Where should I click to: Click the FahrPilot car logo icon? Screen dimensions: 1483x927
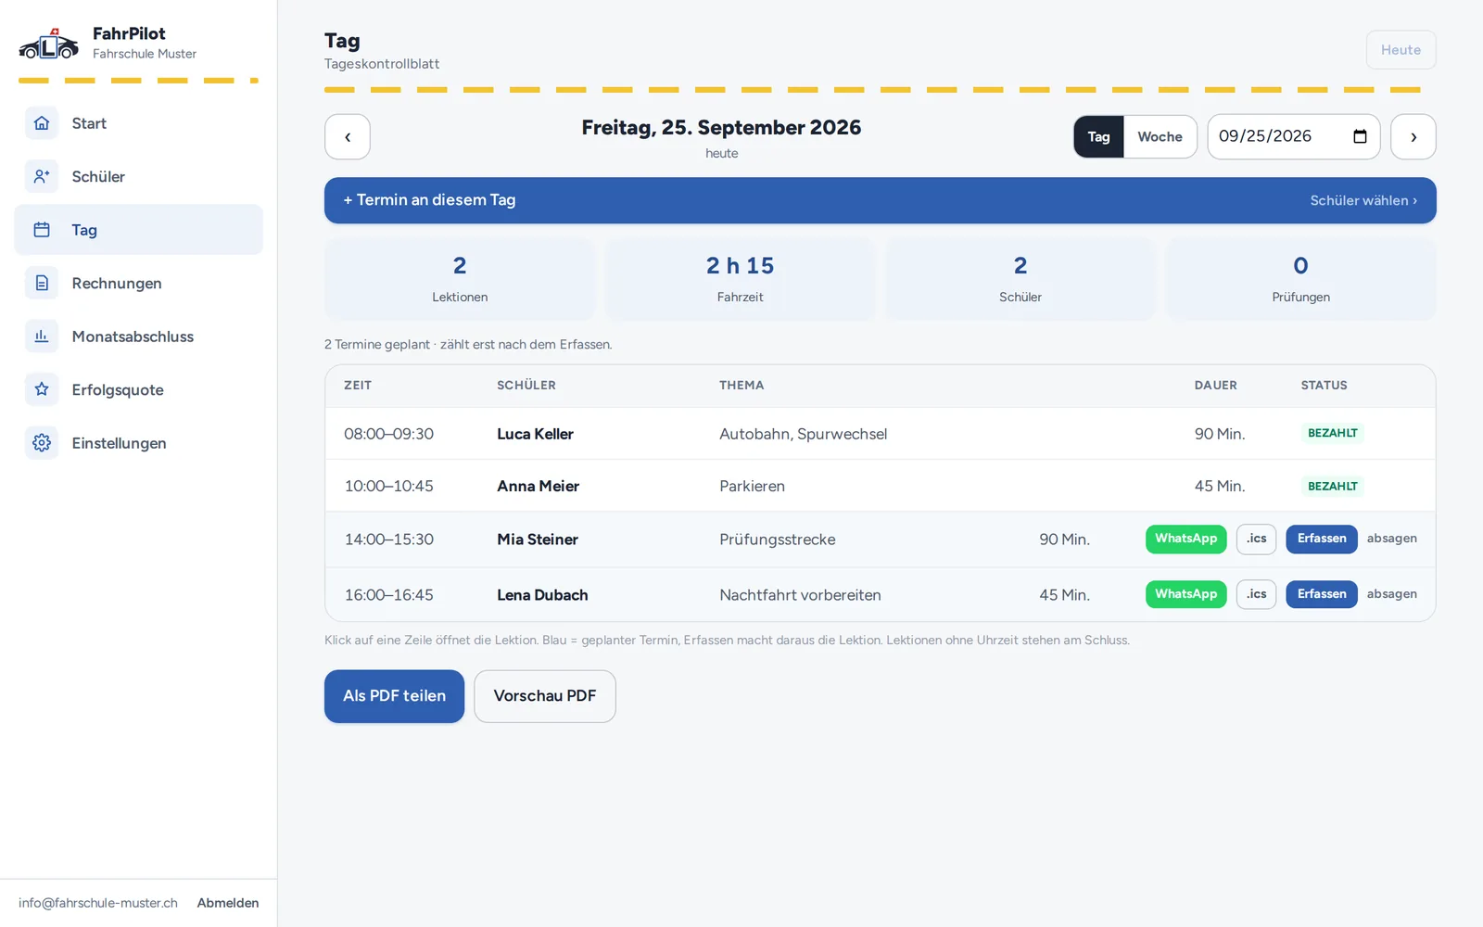coord(49,44)
